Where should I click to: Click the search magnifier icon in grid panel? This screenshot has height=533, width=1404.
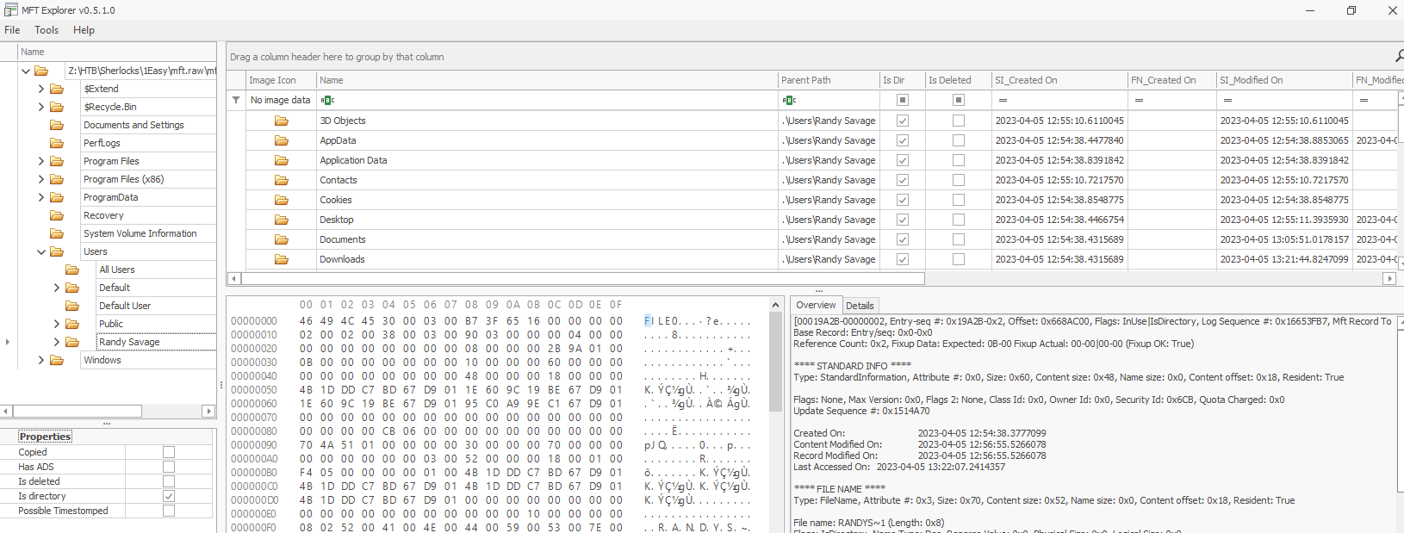coord(1399,56)
